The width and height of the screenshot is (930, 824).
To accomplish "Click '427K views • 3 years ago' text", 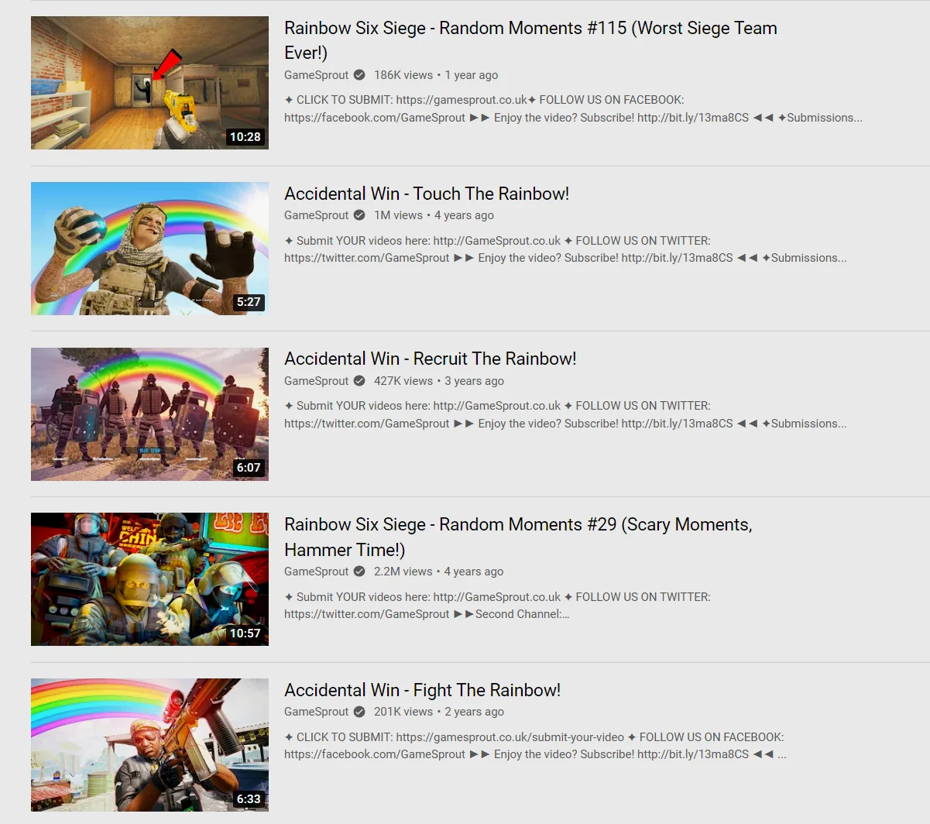I will coord(439,381).
